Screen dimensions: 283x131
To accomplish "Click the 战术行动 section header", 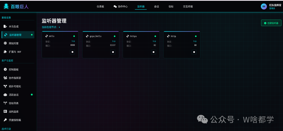I will coord(6,129).
